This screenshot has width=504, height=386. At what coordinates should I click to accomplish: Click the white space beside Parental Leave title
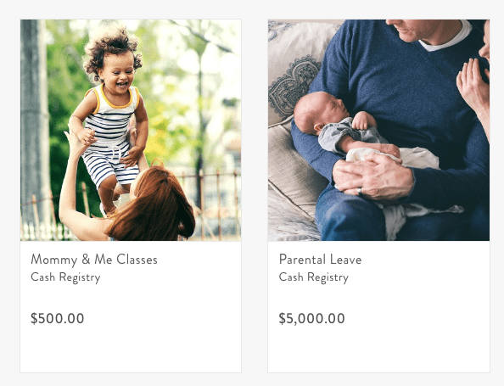[x=424, y=260]
